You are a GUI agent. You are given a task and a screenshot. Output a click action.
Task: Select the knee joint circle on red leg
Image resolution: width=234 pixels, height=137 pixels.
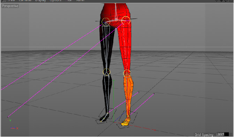tap(127, 73)
